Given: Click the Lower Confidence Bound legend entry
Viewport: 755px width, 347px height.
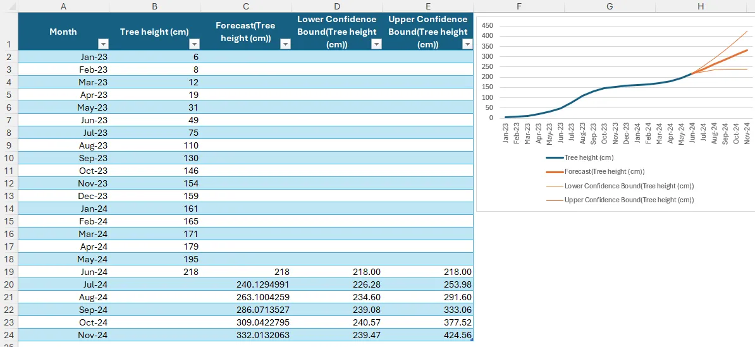Looking at the screenshot, I should point(620,186).
